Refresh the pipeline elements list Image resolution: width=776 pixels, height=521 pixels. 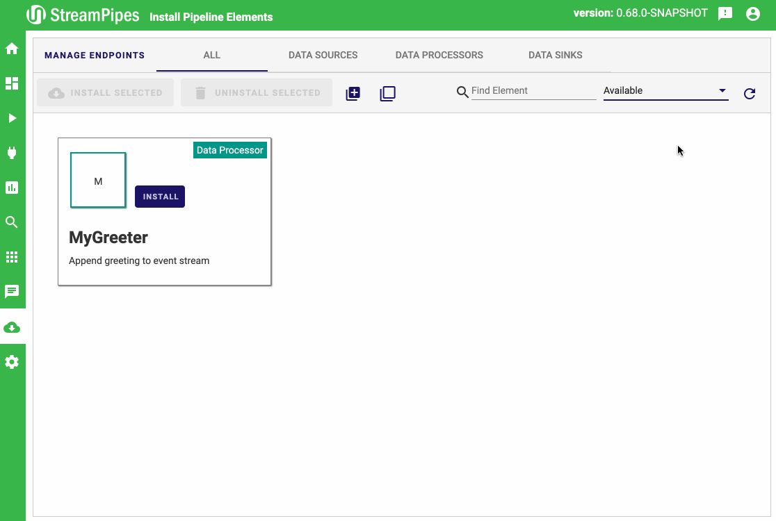[750, 93]
